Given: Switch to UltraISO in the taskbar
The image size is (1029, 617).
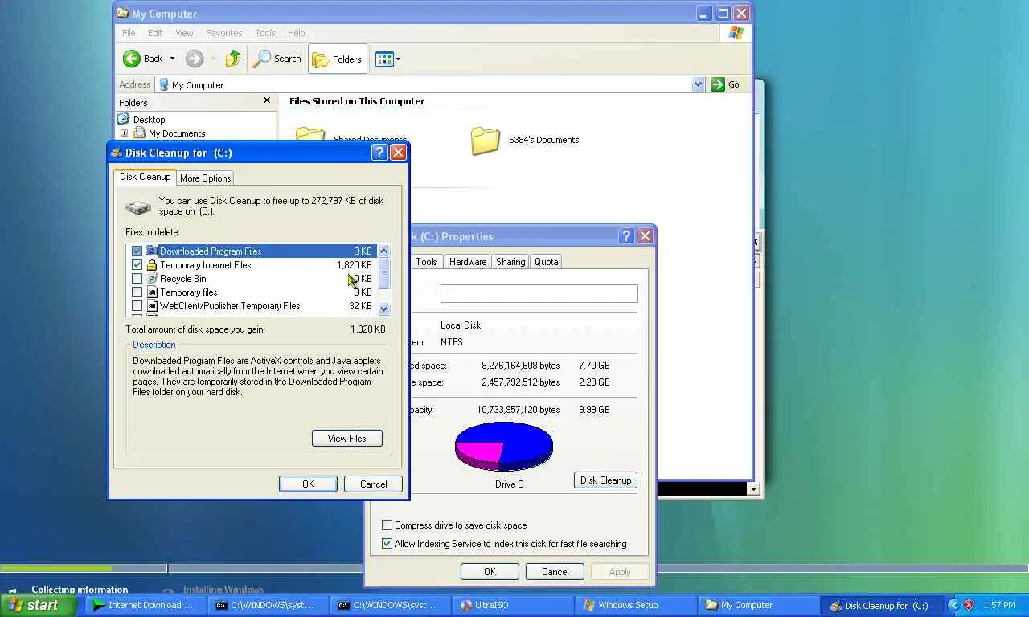Looking at the screenshot, I should 511,605.
